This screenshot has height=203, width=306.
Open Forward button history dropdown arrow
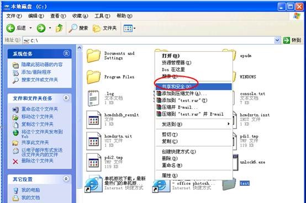[x=50, y=28]
